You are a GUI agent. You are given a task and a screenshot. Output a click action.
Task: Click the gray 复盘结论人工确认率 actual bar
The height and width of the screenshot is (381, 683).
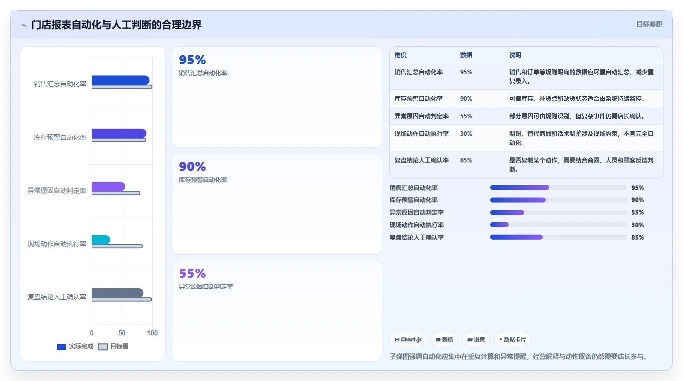pyautogui.click(x=117, y=293)
